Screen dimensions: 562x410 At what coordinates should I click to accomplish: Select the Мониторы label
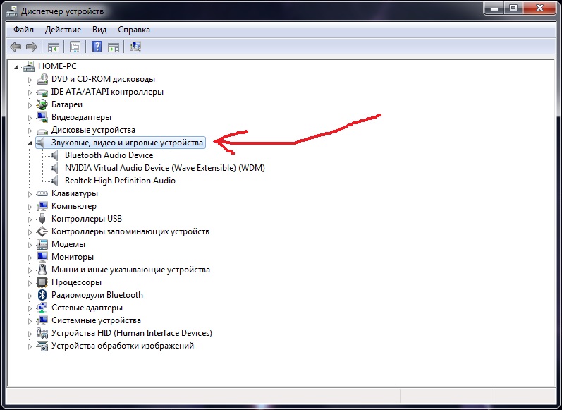coord(73,257)
